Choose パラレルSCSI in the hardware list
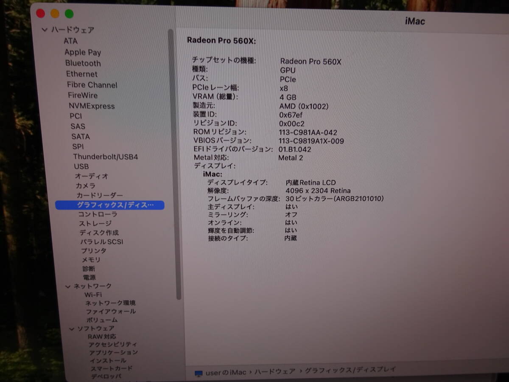509x382 pixels. (102, 242)
